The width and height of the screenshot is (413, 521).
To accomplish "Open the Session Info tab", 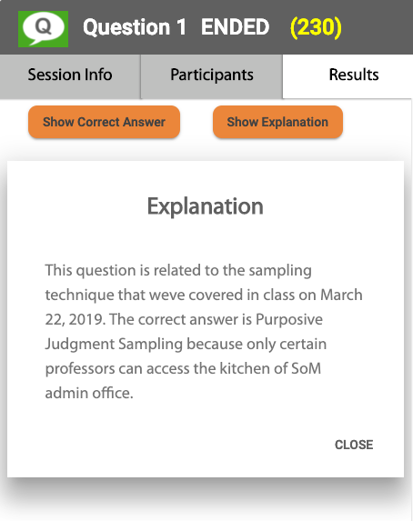I will pos(70,76).
